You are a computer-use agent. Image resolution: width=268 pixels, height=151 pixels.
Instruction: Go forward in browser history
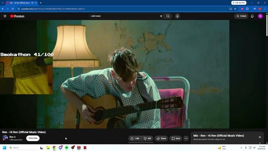8,9
